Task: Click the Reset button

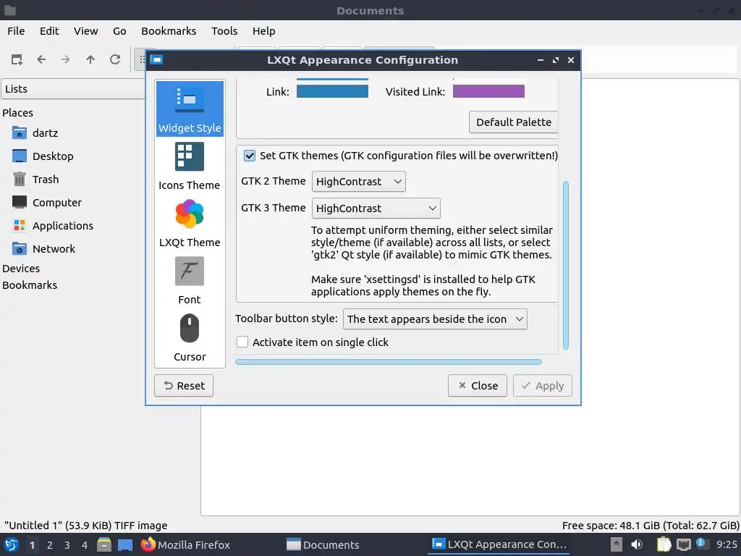Action: click(184, 386)
